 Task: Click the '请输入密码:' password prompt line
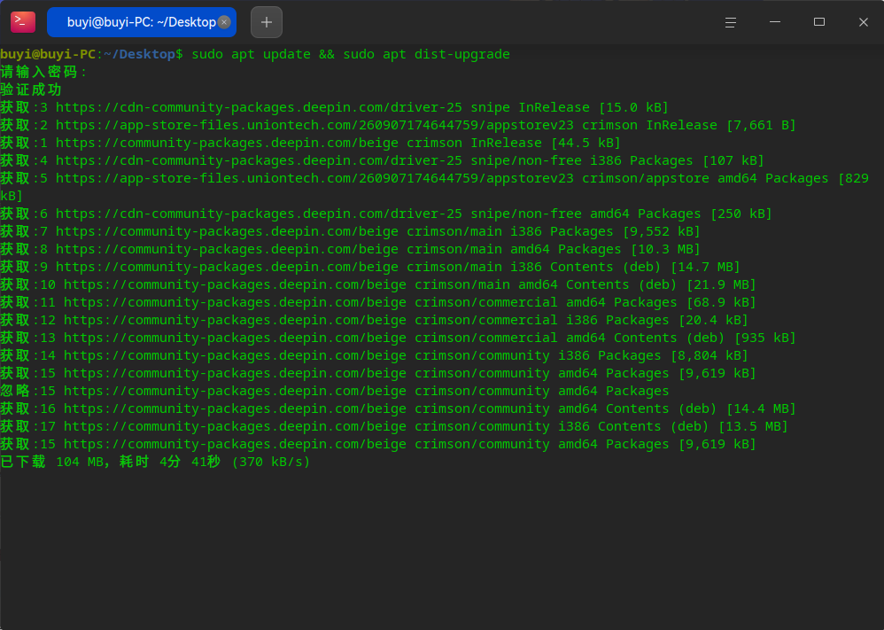pos(44,72)
